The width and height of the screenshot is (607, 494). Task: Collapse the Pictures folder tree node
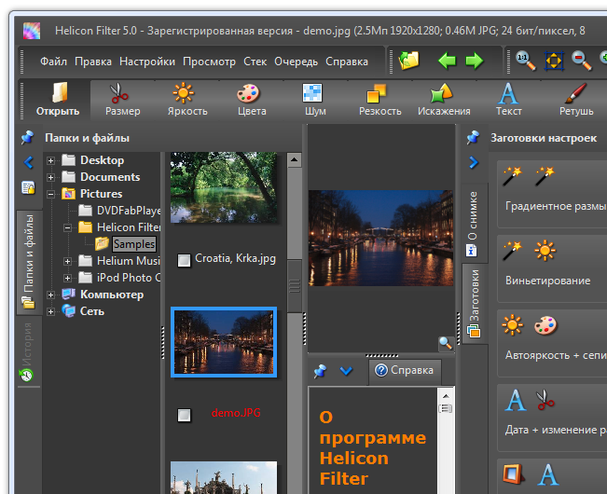[x=51, y=194]
